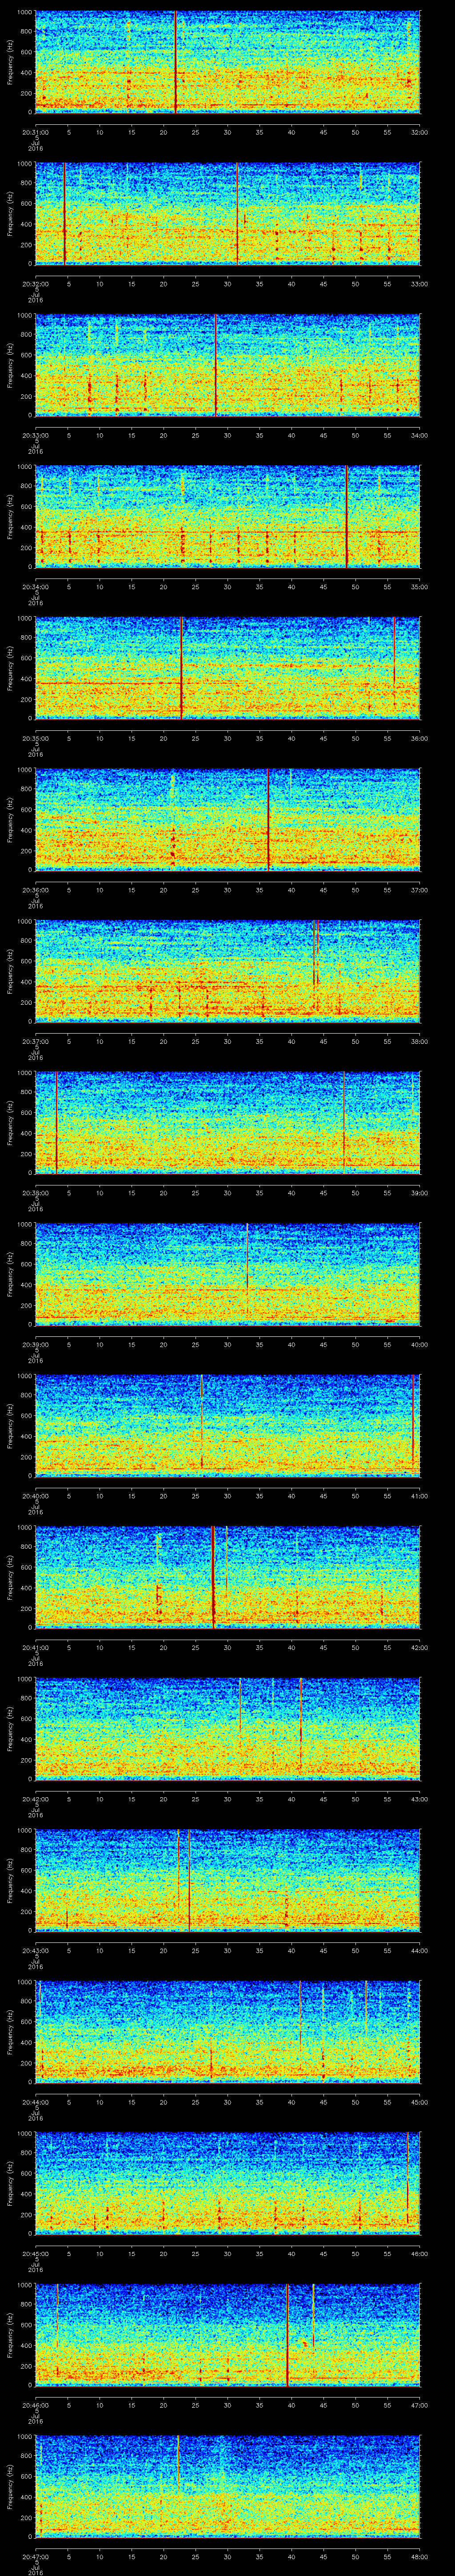Click the 20:35:00 start time label
The image size is (455, 2576).
(x=36, y=738)
